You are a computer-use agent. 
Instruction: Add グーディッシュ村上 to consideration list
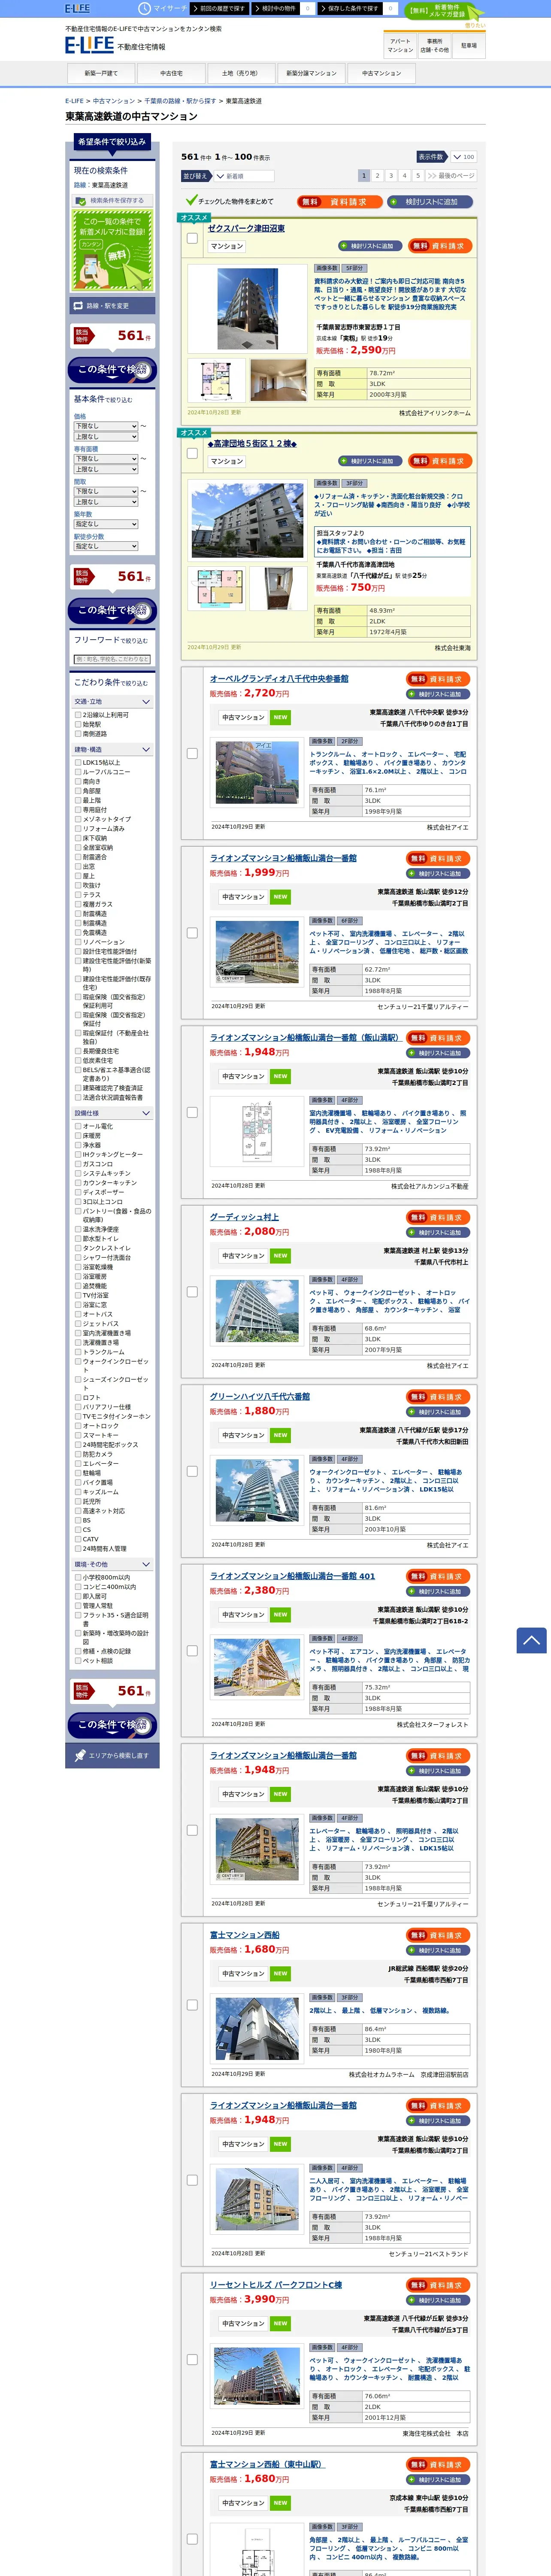438,1232
